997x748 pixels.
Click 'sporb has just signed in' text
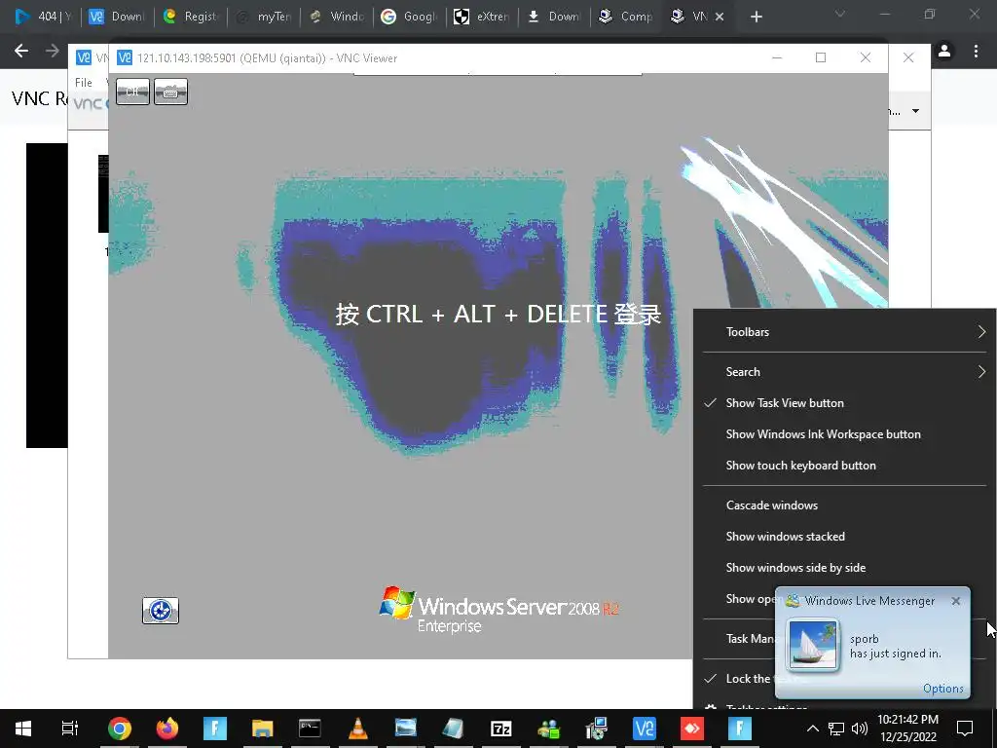pos(896,647)
